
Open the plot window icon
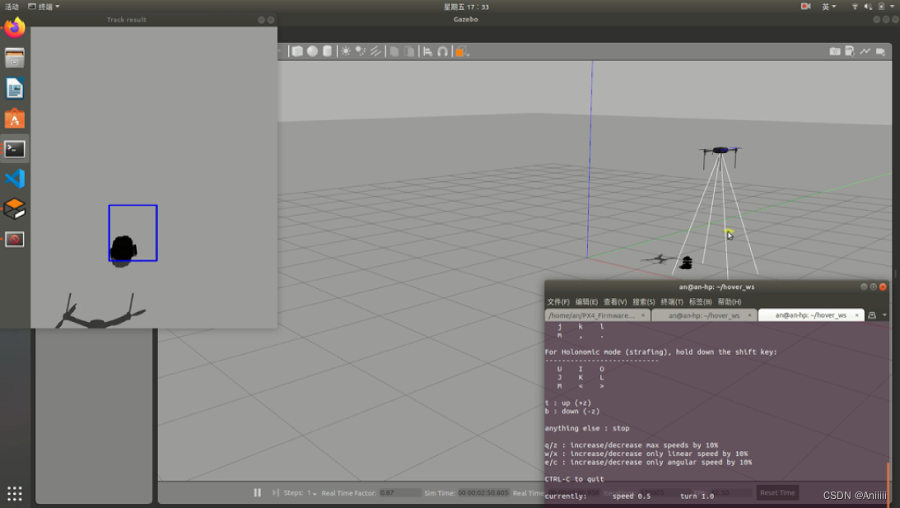tap(865, 51)
